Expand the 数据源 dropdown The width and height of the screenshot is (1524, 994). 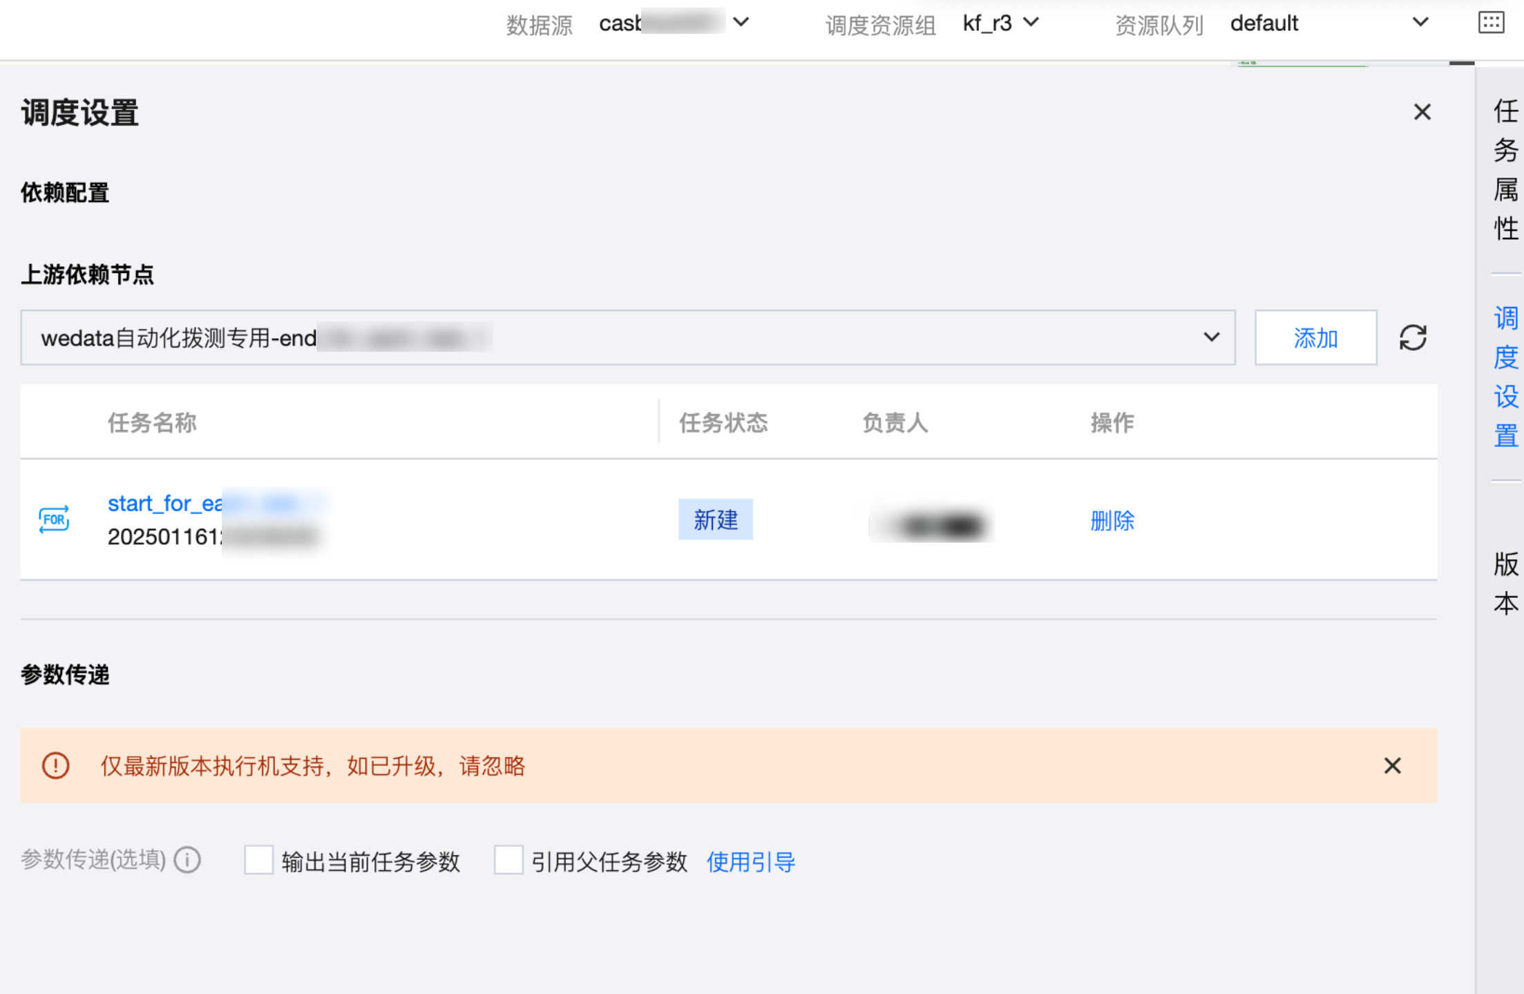click(741, 22)
